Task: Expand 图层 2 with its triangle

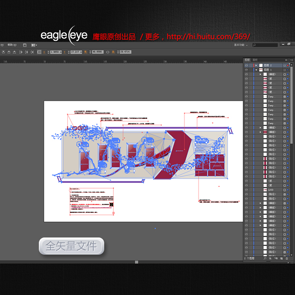Action: click(256, 65)
